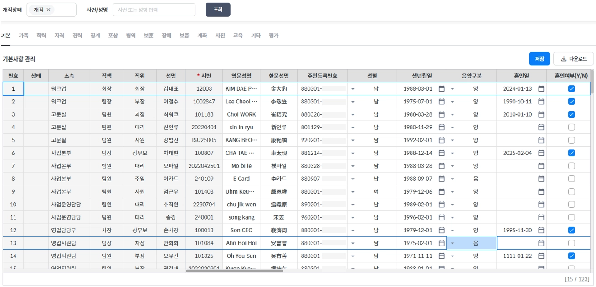Open birthdate calendar for 최워크 row
The image size is (596, 287).
442,114
